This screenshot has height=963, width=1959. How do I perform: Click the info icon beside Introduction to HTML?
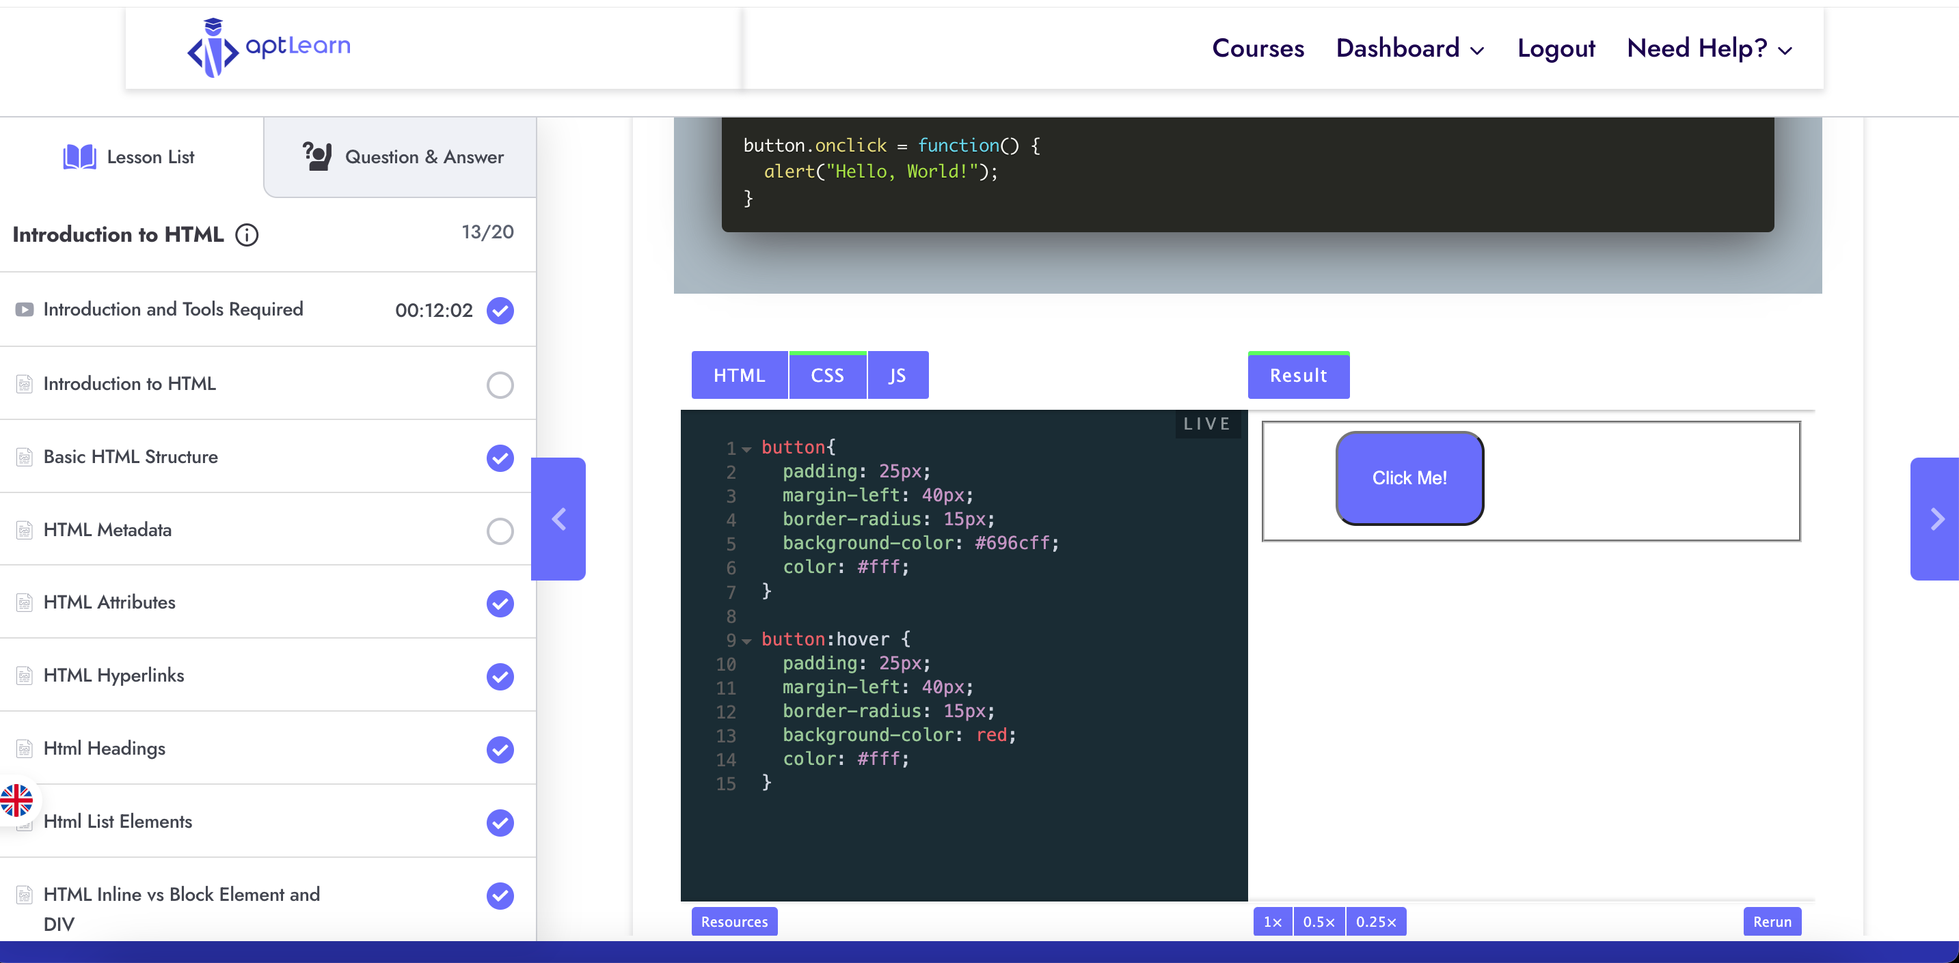pyautogui.click(x=246, y=235)
